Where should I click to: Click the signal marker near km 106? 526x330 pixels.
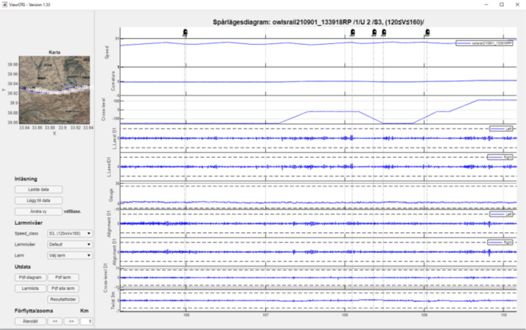[x=185, y=31]
